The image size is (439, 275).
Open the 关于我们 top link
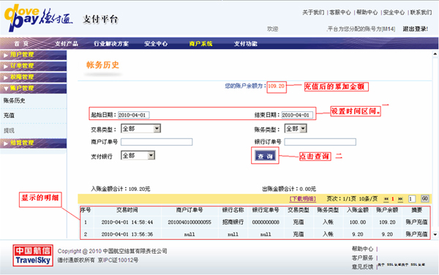tap(313, 12)
